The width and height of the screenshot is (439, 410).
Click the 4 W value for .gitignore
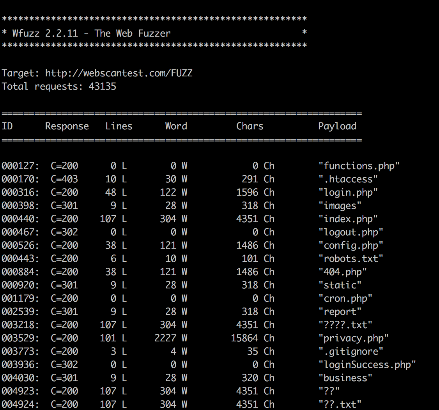point(179,352)
